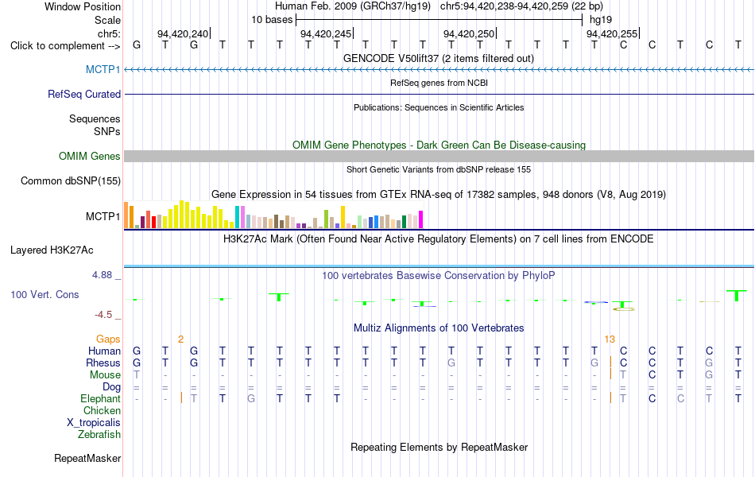Click the -4.5 lower scale value
This screenshot has width=755, height=477.
point(103,315)
